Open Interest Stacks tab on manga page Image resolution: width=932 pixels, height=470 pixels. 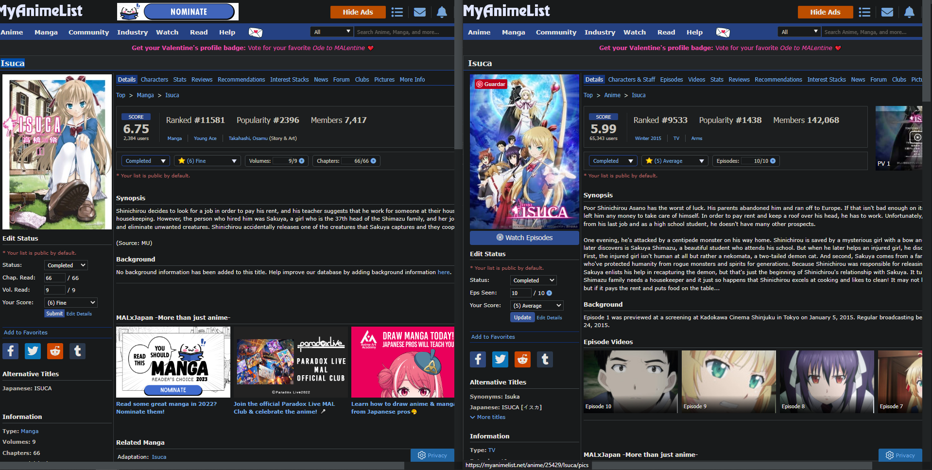coord(289,80)
